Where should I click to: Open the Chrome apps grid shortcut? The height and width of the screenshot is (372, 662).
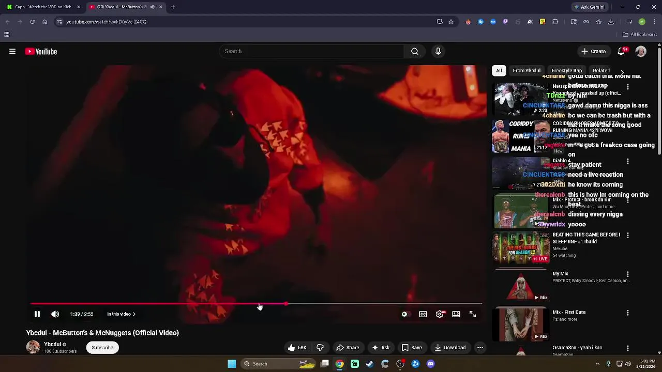[x=7, y=35]
